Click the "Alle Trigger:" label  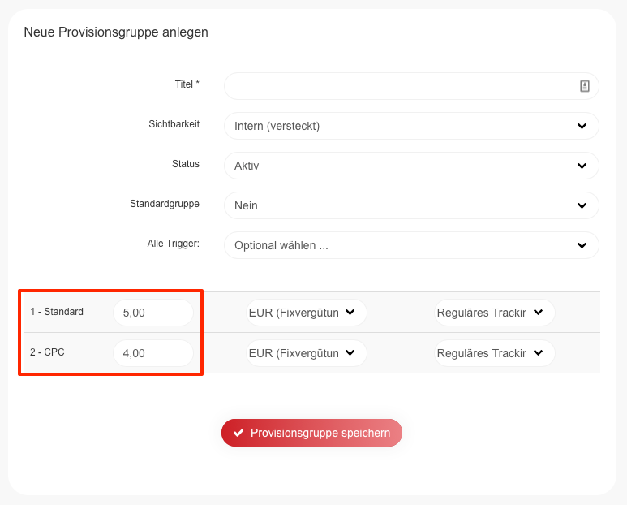pos(167,244)
